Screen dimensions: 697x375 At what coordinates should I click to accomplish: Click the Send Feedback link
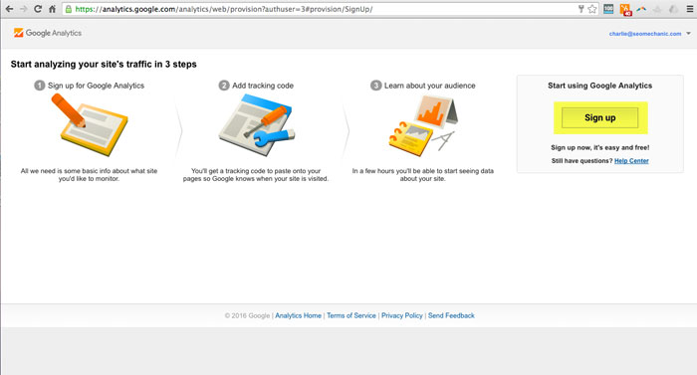[451, 315]
